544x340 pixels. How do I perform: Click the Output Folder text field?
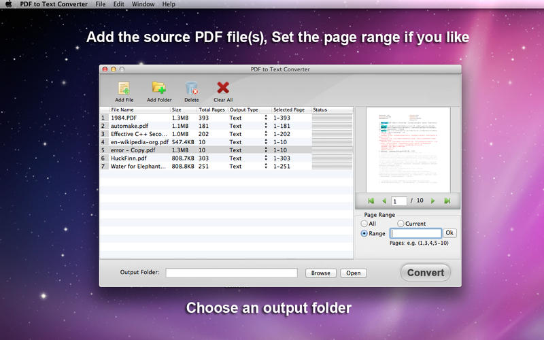click(231, 273)
